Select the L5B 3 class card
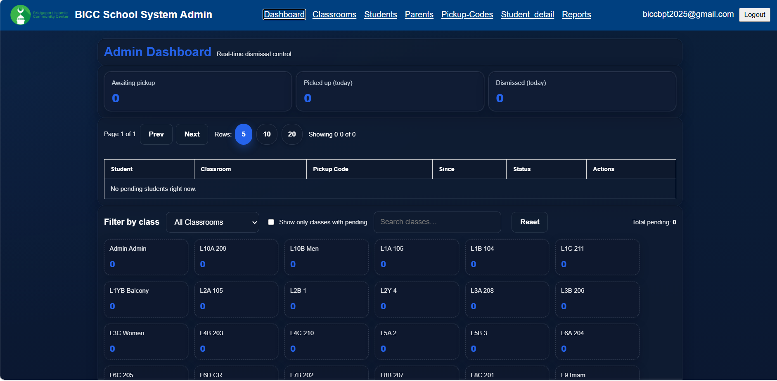Screen dimensions: 777x381 507,341
